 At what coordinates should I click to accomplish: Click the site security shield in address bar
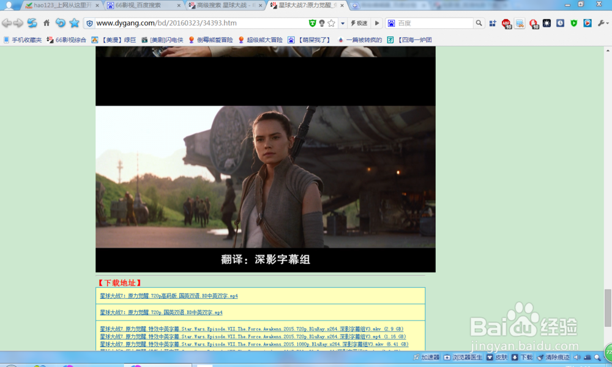[x=89, y=23]
